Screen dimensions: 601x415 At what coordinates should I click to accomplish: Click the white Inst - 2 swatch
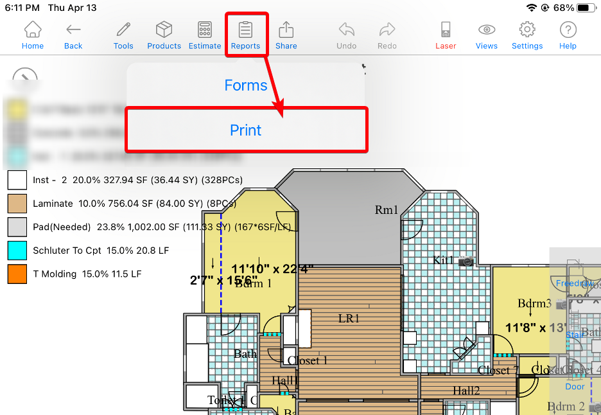point(17,180)
